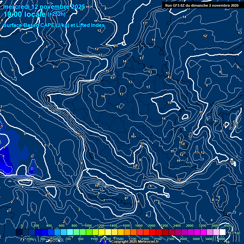The height and width of the screenshot is (244, 244).
Task: Click the pale pink 3600–4000 legend swatch
Action: click(216, 232)
